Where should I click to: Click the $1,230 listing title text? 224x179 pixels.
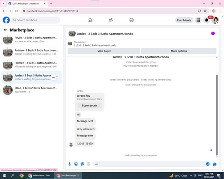coord(95,45)
